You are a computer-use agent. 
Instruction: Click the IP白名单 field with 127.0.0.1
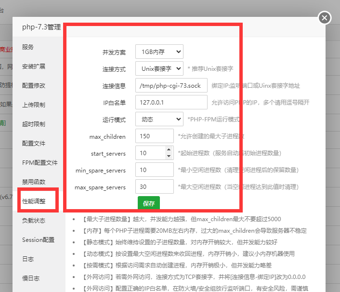(171, 102)
